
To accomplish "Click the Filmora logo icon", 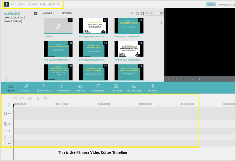I will point(6,4).
